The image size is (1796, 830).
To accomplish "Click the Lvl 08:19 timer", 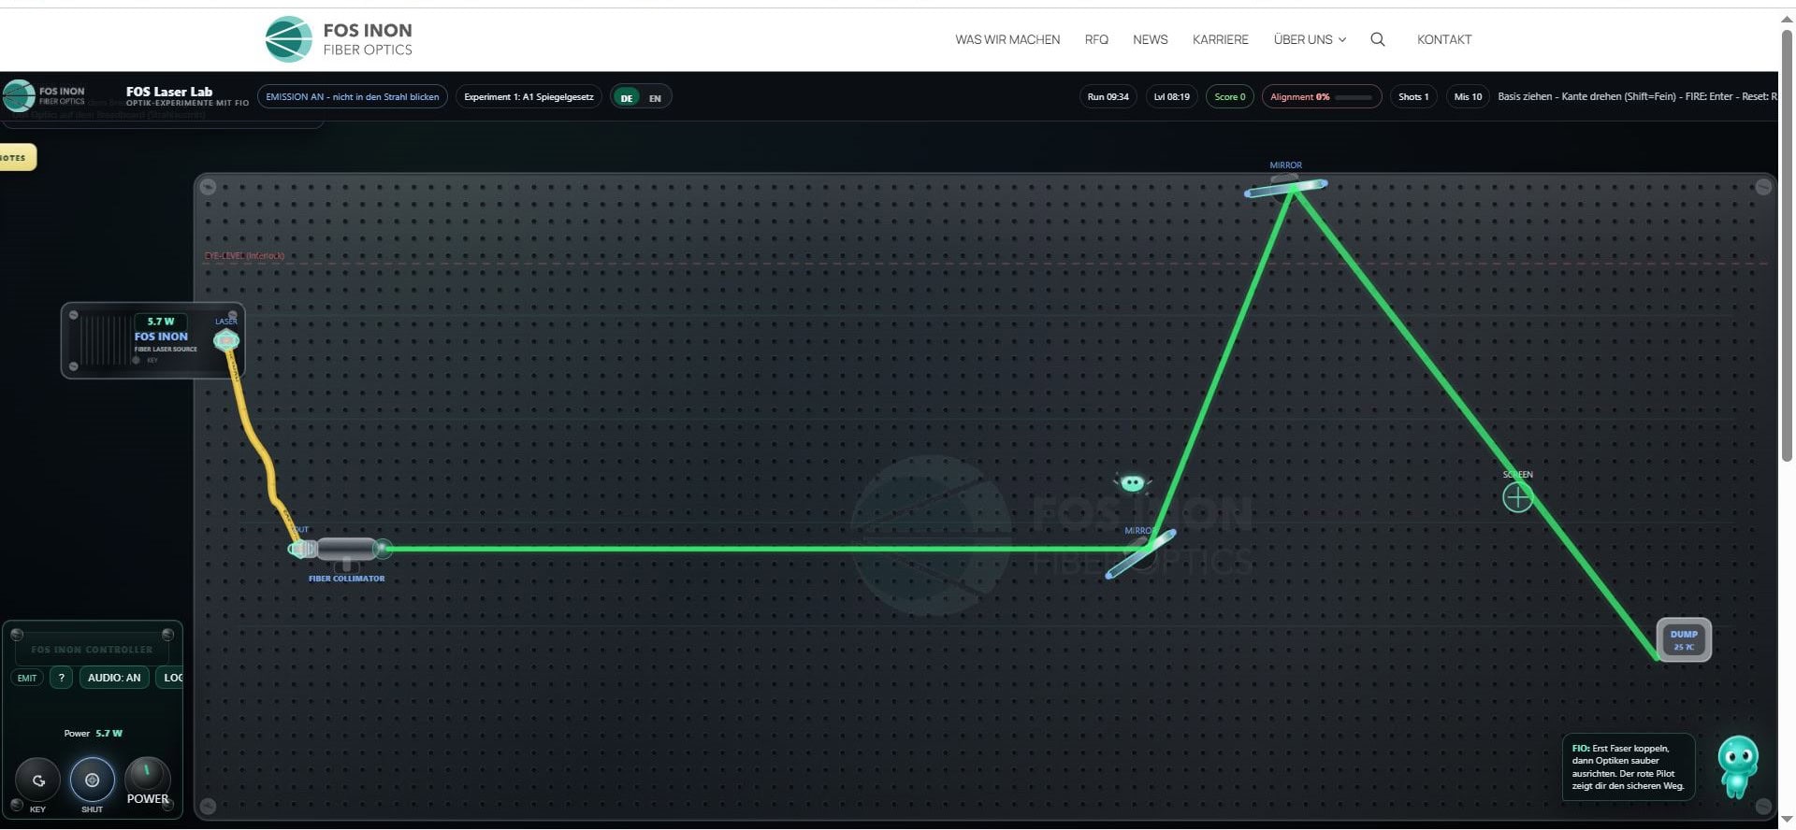I will tap(1171, 97).
